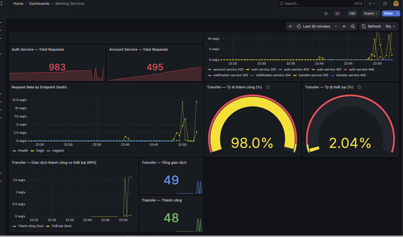Open the help menu icon
The image size is (403, 237).
pos(385,3)
